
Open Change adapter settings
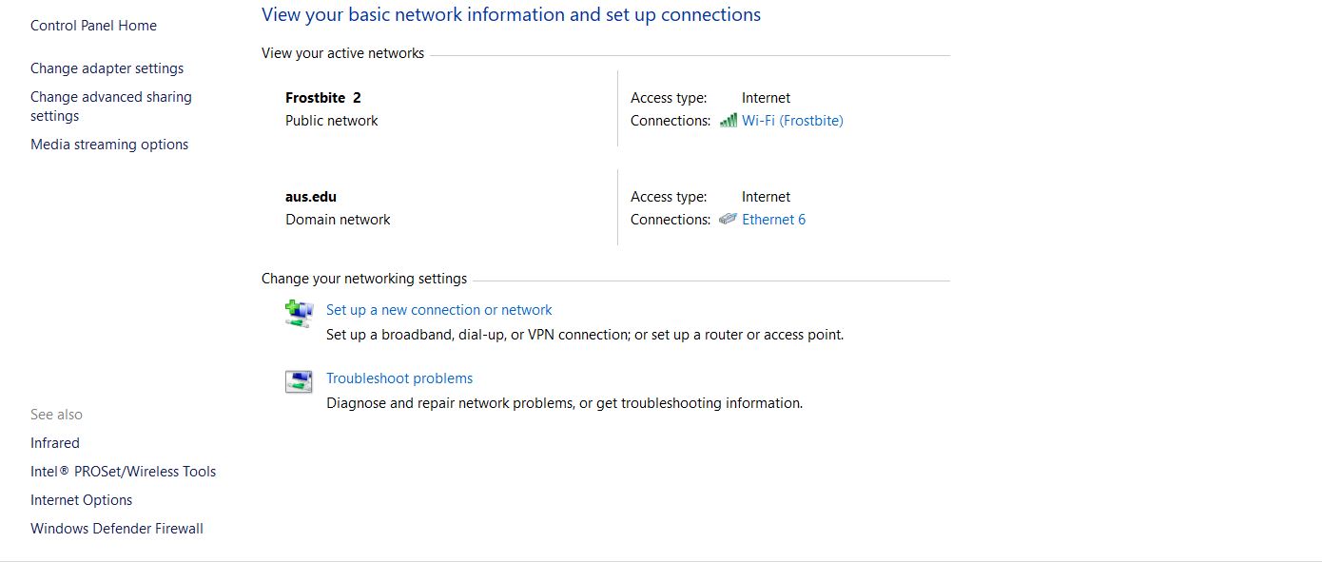[107, 68]
